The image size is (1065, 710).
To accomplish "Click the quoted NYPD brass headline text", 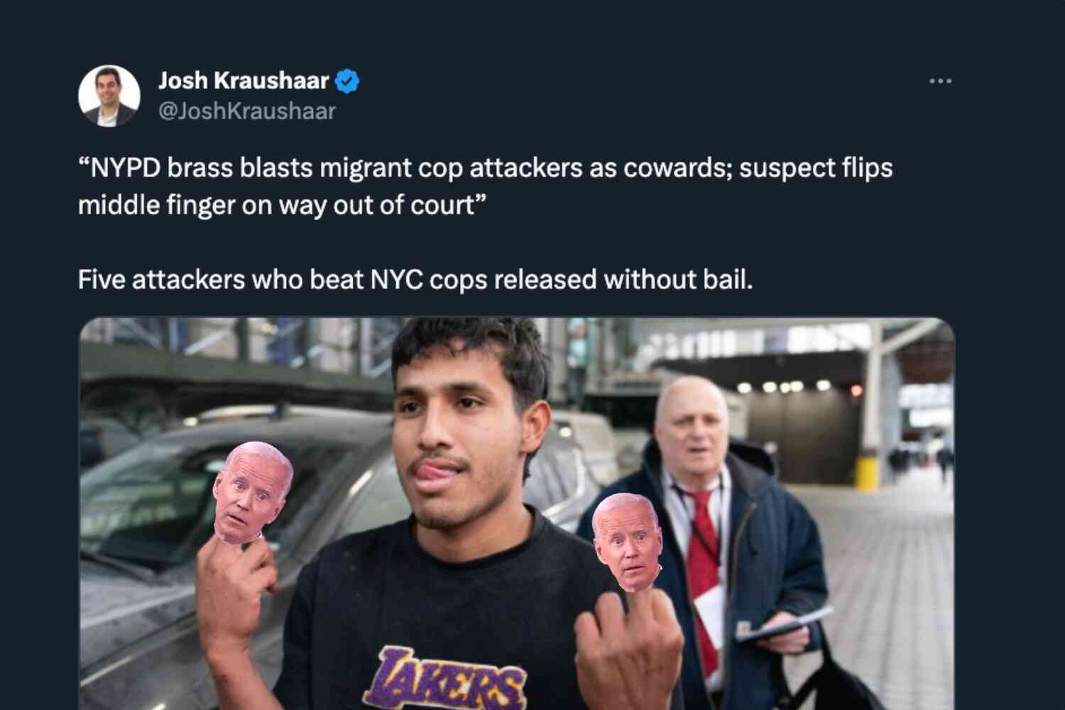I will click(485, 187).
